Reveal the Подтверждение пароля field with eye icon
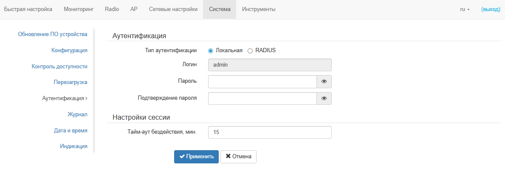The image size is (505, 171). (x=324, y=98)
